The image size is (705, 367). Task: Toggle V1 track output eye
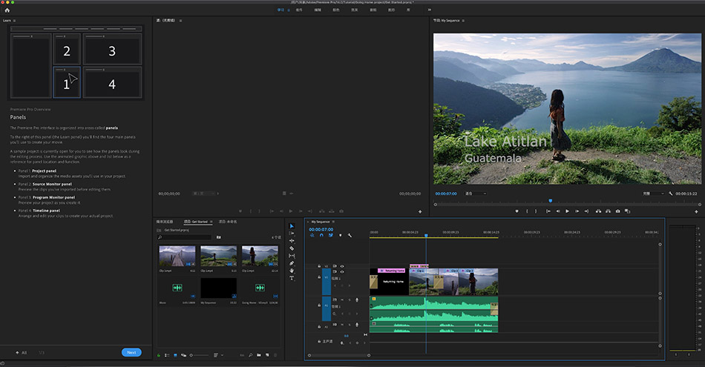pos(341,272)
